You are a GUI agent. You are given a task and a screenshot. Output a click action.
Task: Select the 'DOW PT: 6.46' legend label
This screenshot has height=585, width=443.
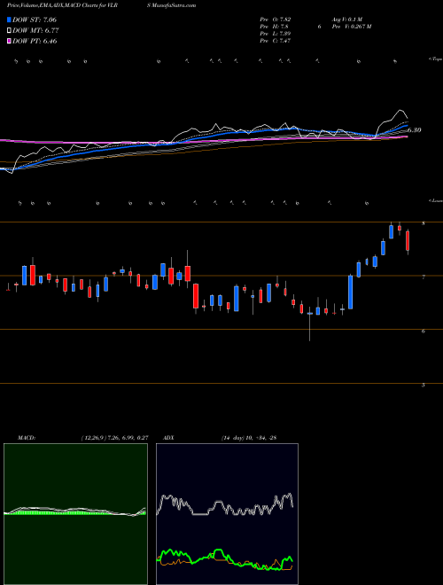[35, 42]
